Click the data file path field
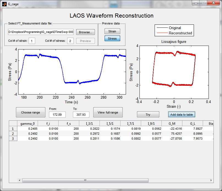This screenshot has height=191, width=222. pyautogui.click(x=41, y=32)
